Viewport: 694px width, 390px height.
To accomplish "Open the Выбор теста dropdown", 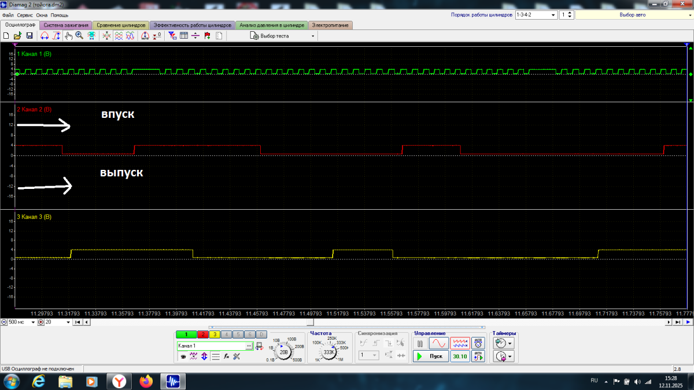I will pos(313,36).
